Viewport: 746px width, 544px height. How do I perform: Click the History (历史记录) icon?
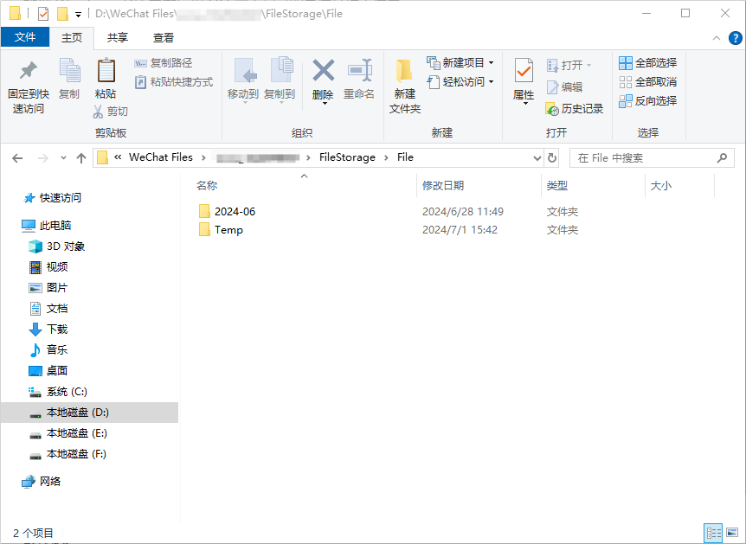click(573, 109)
